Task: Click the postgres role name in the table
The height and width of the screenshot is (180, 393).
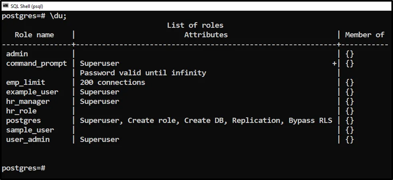Action: click(x=23, y=120)
